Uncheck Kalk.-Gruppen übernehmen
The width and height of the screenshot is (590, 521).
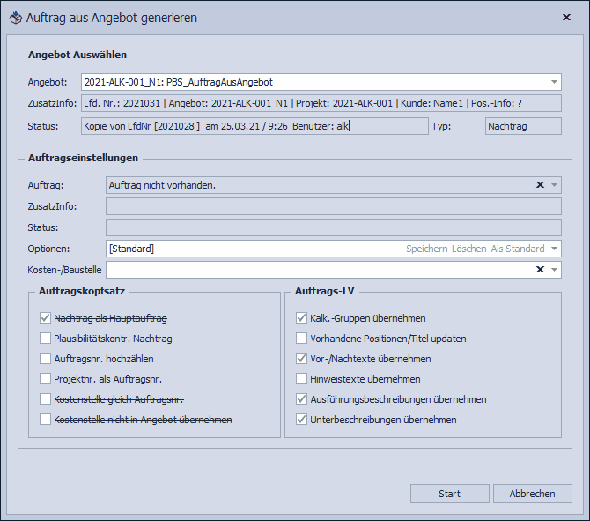[302, 318]
